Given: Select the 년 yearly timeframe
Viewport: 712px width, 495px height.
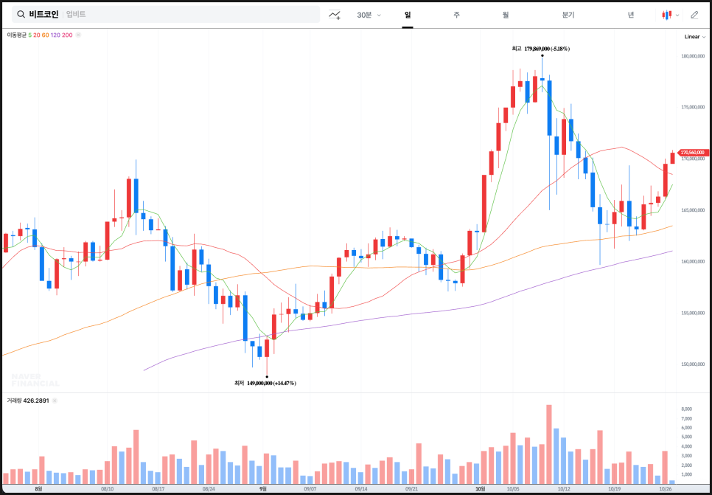Looking at the screenshot, I should pyautogui.click(x=630, y=15).
